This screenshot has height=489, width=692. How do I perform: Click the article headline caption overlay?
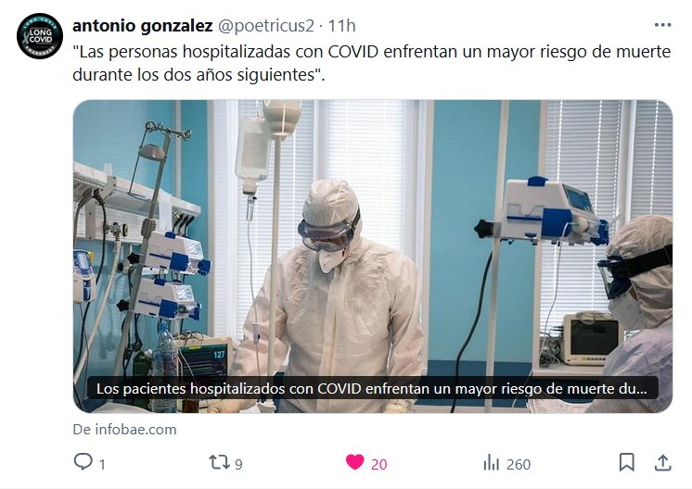pyautogui.click(x=372, y=389)
